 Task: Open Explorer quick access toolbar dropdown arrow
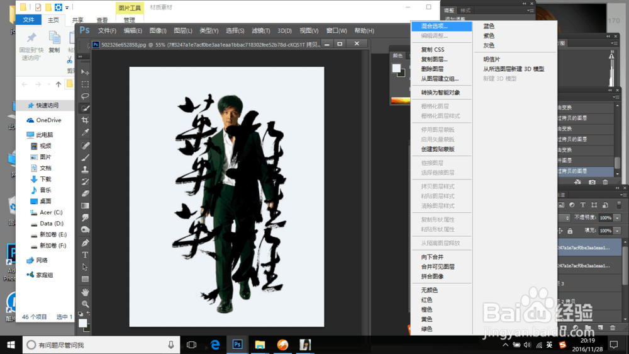coord(67,8)
